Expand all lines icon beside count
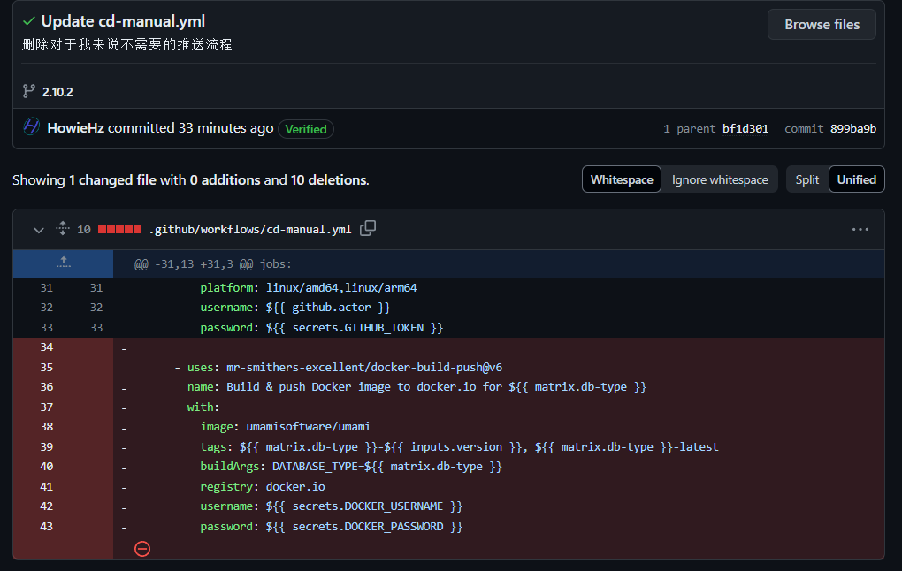This screenshot has height=571, width=902. (x=62, y=228)
